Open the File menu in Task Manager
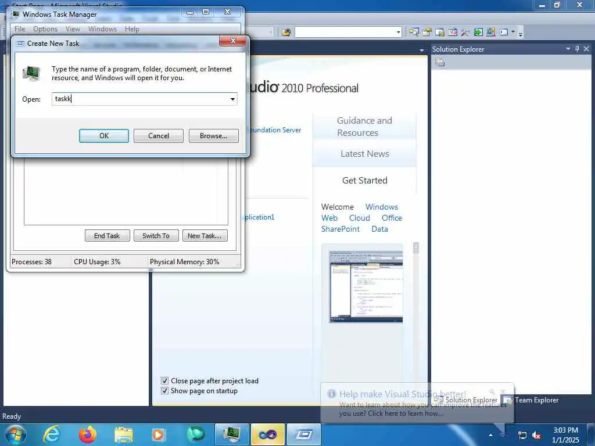Viewport: 595px width, 446px height. [x=20, y=29]
